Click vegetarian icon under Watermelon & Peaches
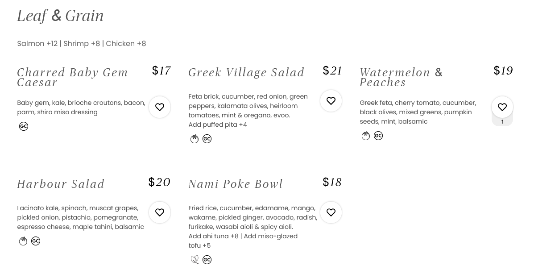Viewport: 559px width, 274px height. [366, 136]
